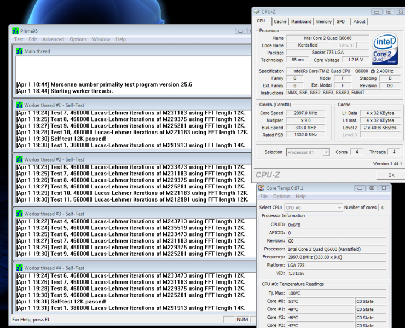Click Worker #1 'Self-test 12K passed!' line
Image resolution: width=405 pixels, height=328 pixels.
click(x=61, y=139)
